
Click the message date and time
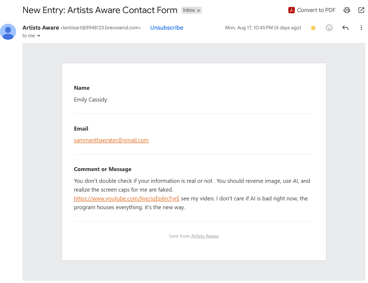point(263,28)
